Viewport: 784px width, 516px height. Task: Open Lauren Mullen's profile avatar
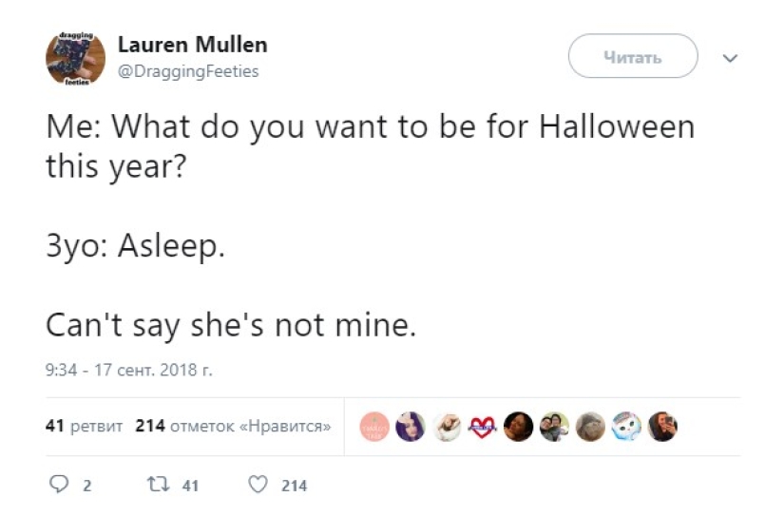coord(75,59)
